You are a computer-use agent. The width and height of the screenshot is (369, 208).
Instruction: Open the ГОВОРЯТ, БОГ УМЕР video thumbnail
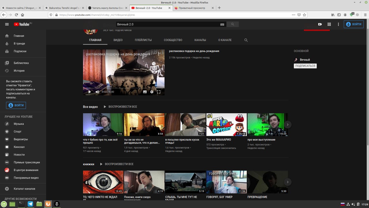tap(227, 182)
